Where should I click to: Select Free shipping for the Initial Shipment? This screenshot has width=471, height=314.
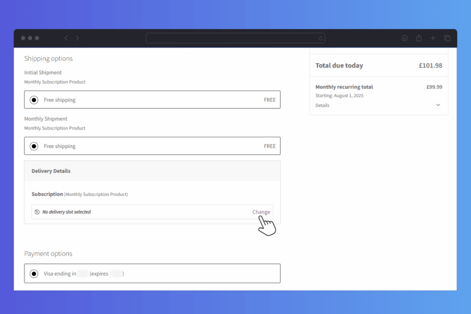34,99
